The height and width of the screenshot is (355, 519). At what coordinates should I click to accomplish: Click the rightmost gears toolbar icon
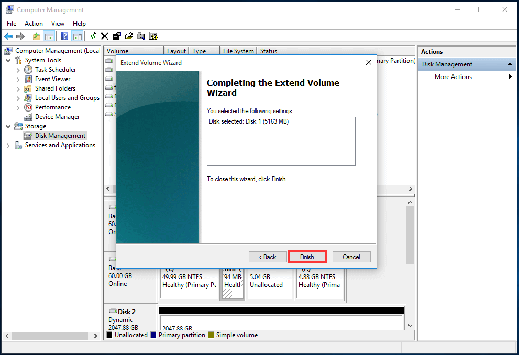pyautogui.click(x=153, y=36)
